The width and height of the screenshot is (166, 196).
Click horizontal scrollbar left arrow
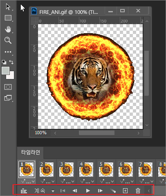[55, 133]
